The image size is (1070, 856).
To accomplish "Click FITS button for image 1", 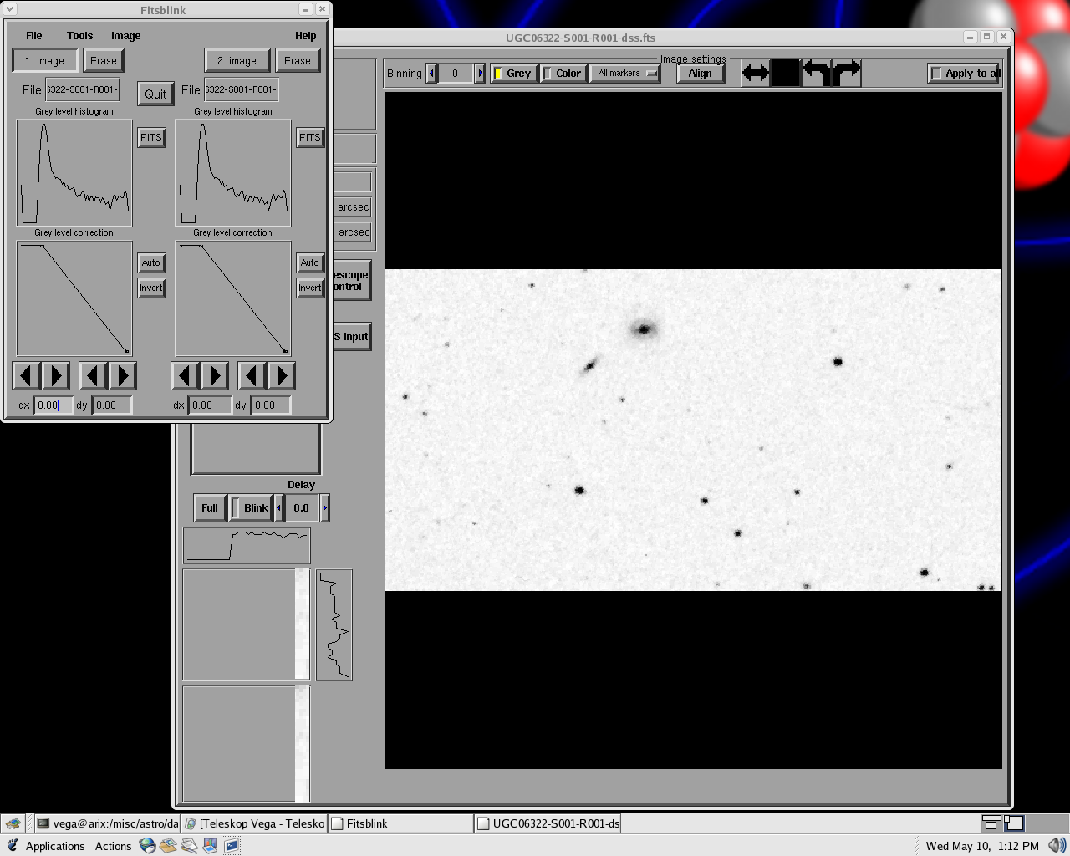I will point(151,138).
